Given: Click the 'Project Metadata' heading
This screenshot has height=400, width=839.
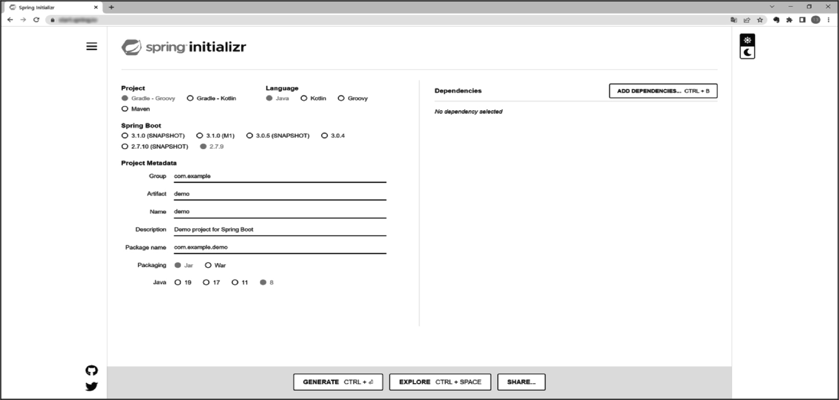Looking at the screenshot, I should pos(149,163).
